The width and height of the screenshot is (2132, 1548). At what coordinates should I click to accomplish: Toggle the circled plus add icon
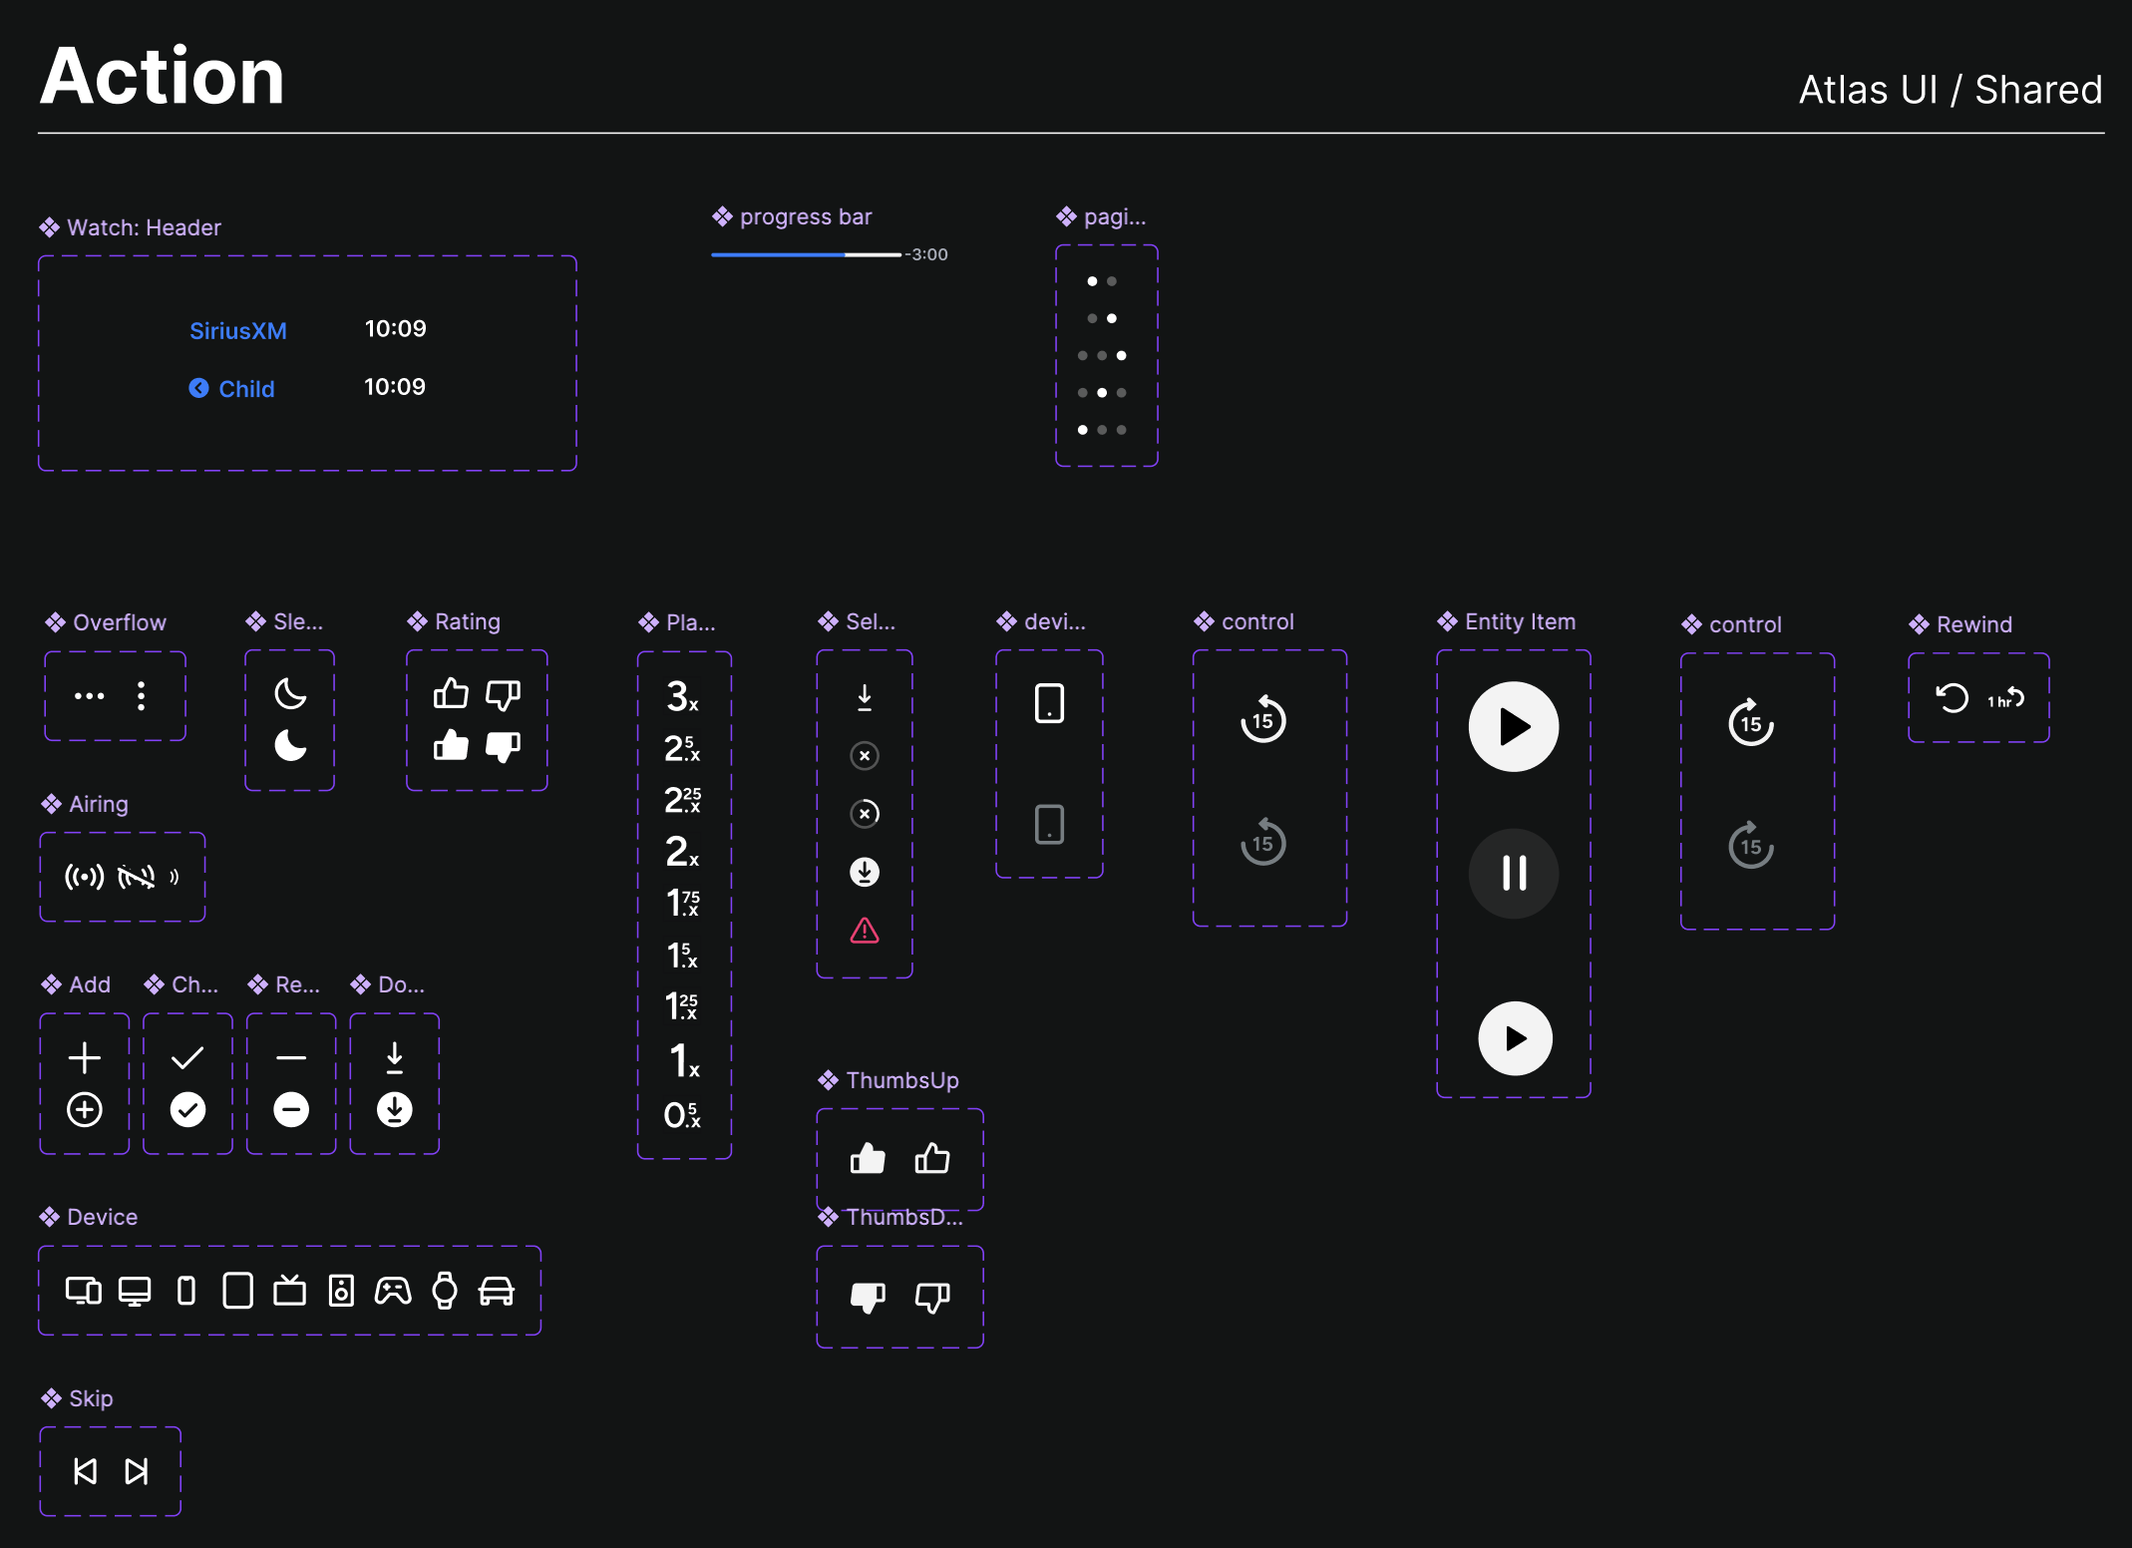[x=85, y=1109]
